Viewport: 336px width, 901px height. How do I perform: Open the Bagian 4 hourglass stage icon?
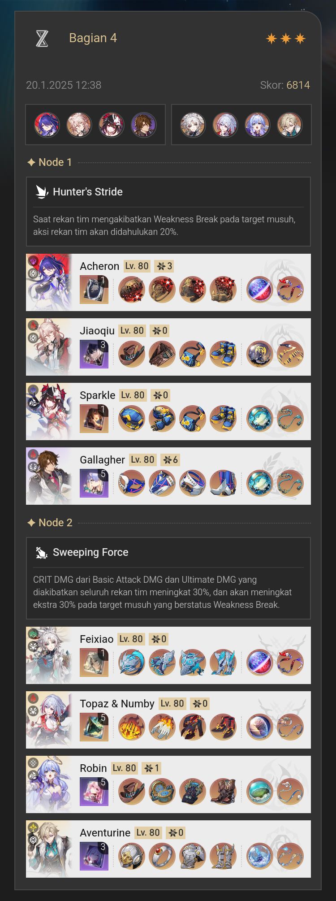click(x=42, y=39)
